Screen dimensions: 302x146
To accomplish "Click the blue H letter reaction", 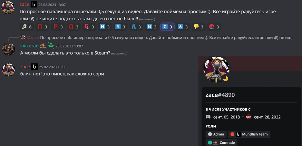I will pos(105,27).
